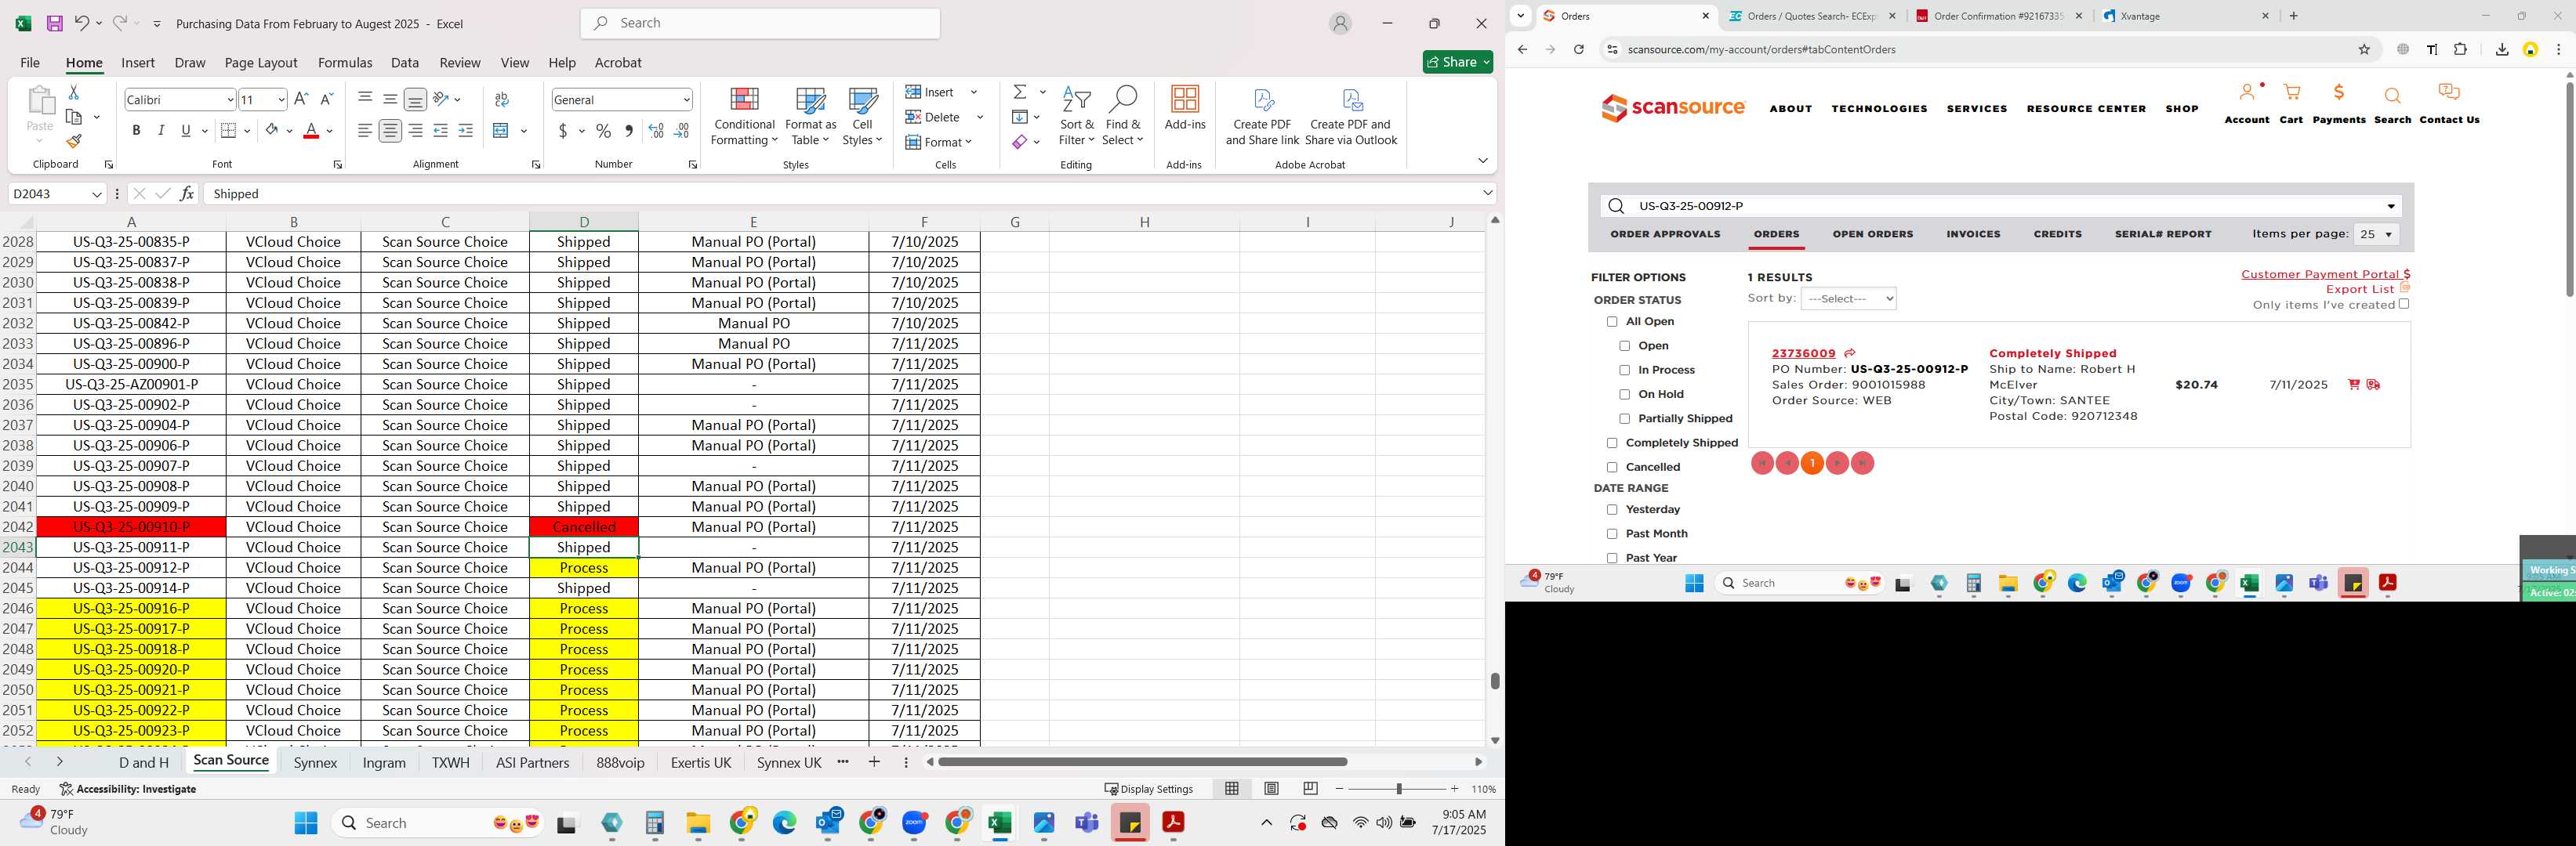Screen dimensions: 2576x846
Task: Apply Italic formatting in Excel ribbon
Action: pos(161,131)
